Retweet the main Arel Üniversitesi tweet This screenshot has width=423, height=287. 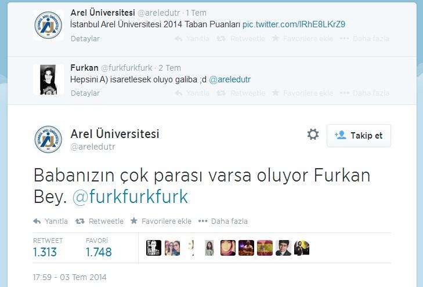[x=99, y=221]
